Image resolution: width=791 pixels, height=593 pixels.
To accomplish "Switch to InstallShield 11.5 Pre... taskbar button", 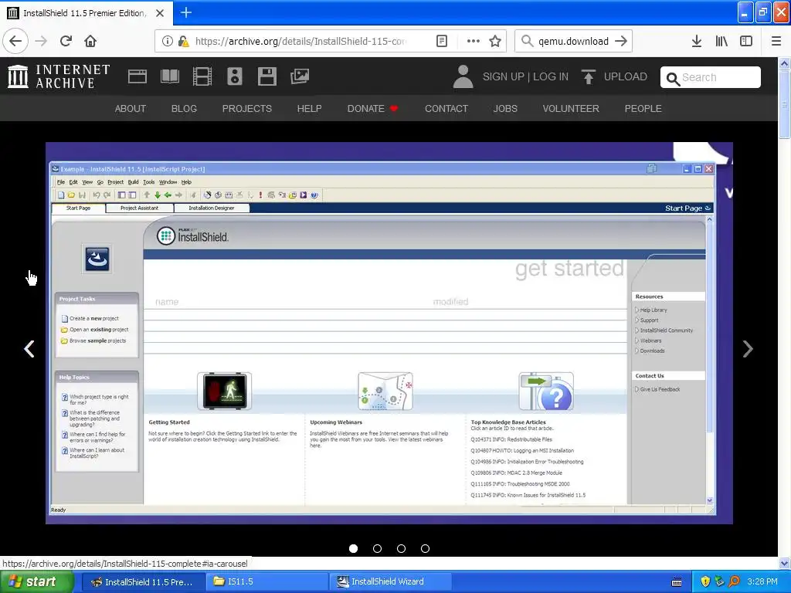I will 143,581.
